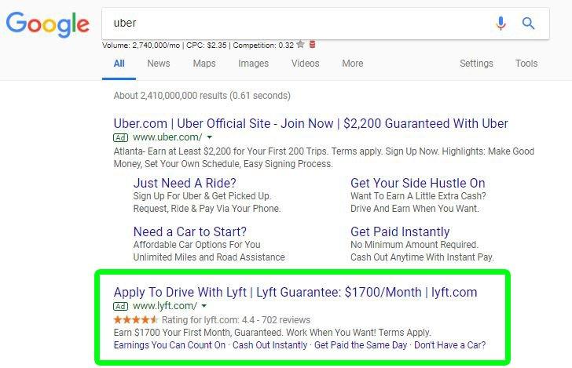Viewport: 572px width, 368px height.
Task: Click Drive And Earn When You Want text
Action: (x=415, y=209)
